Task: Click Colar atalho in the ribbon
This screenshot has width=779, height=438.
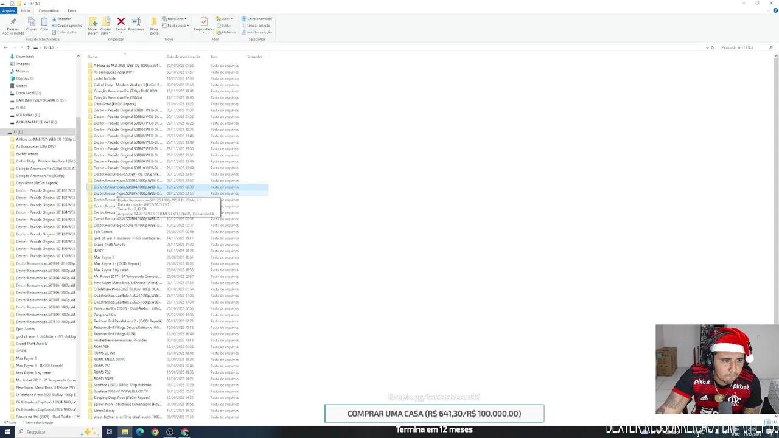Action: pyautogui.click(x=65, y=32)
